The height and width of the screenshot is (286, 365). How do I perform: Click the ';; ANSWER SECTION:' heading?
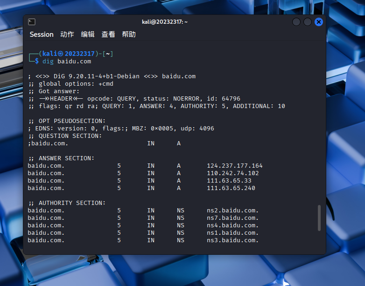[61, 158]
